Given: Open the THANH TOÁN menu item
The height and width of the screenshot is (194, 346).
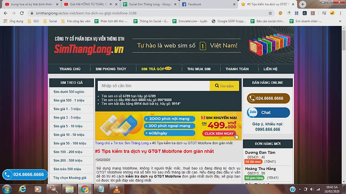Looking at the screenshot, I should click(x=237, y=69).
